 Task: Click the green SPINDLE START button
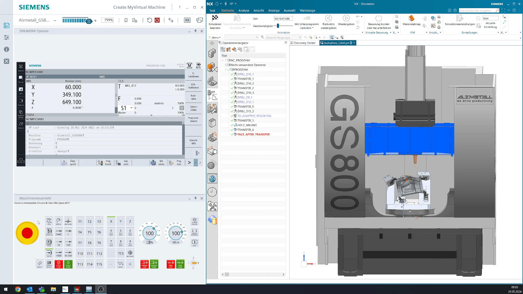point(154,264)
